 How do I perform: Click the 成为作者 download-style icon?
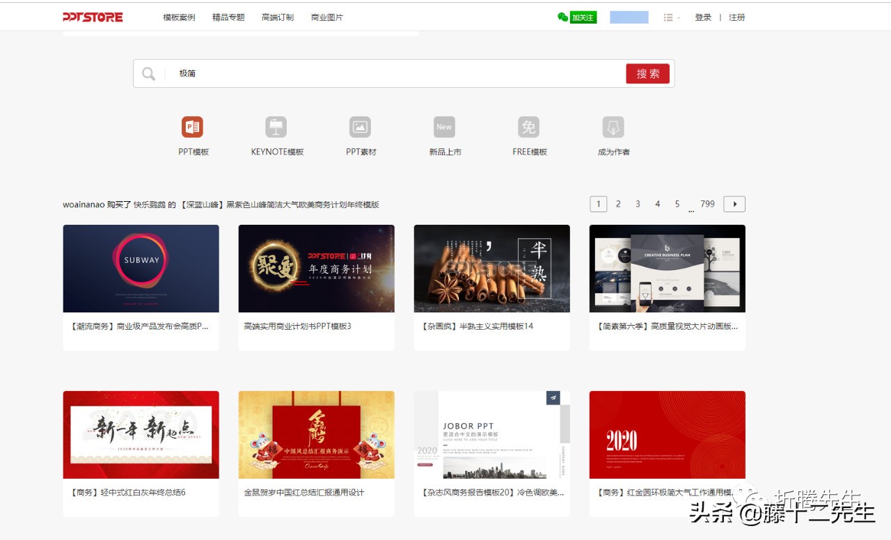[613, 127]
